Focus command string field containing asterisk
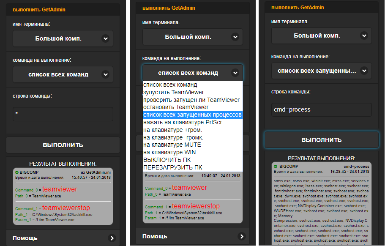385x246 pixels. 63,114
